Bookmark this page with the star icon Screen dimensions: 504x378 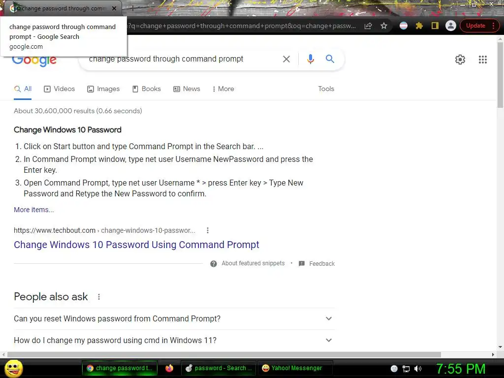pyautogui.click(x=384, y=26)
